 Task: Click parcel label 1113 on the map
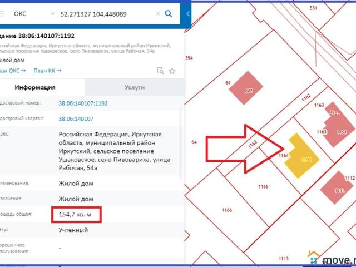[284, 259]
